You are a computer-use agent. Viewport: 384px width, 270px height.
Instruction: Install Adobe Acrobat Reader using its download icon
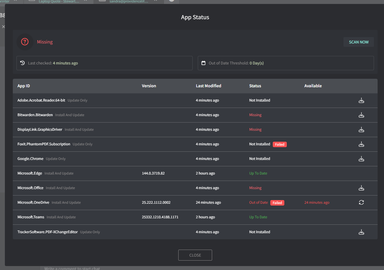(361, 100)
